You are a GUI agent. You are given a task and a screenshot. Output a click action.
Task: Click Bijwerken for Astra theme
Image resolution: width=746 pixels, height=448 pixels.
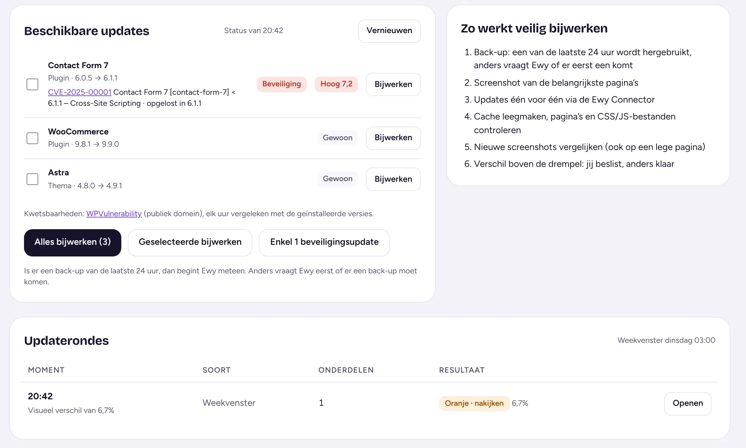(393, 179)
